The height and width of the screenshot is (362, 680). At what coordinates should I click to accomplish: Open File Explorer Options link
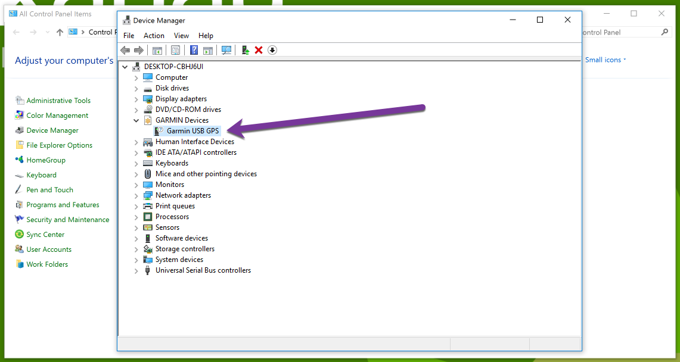[x=60, y=145]
